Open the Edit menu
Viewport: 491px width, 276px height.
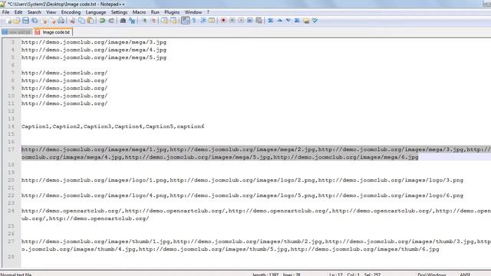click(x=18, y=12)
